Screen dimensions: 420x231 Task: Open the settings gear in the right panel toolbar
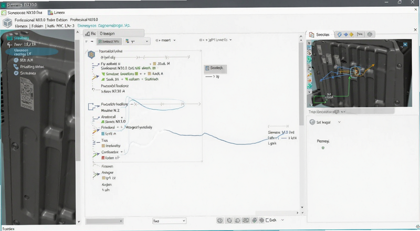point(370,34)
